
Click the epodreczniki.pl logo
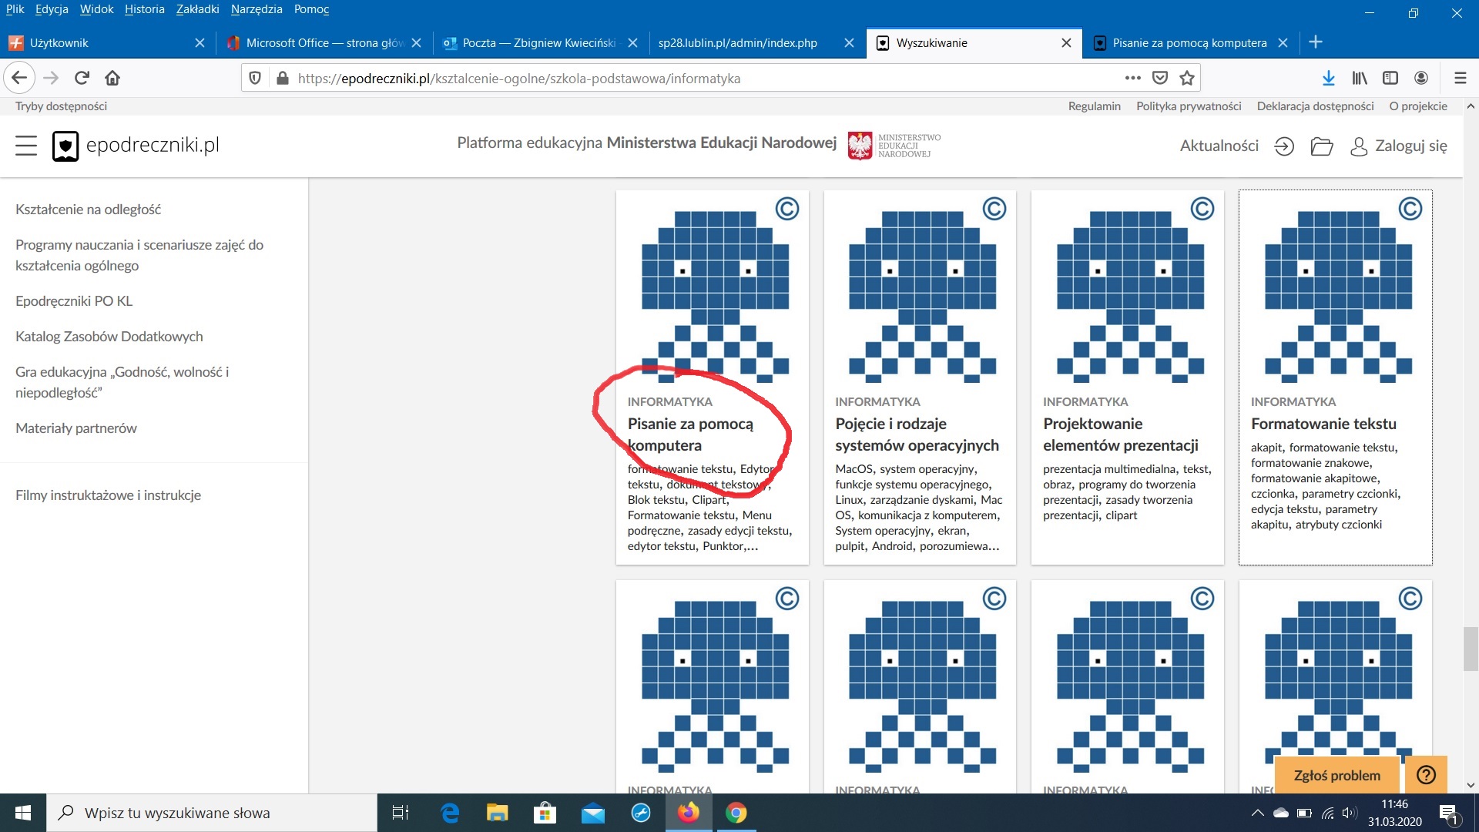click(x=136, y=146)
